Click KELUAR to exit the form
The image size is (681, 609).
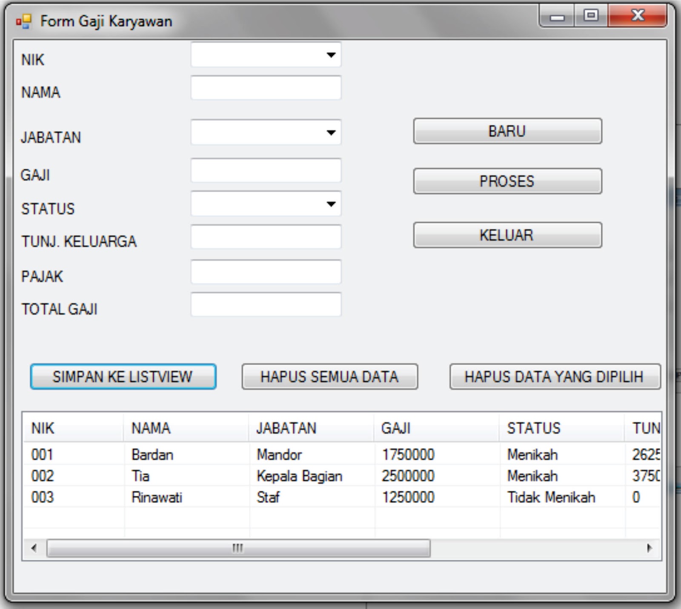click(506, 234)
